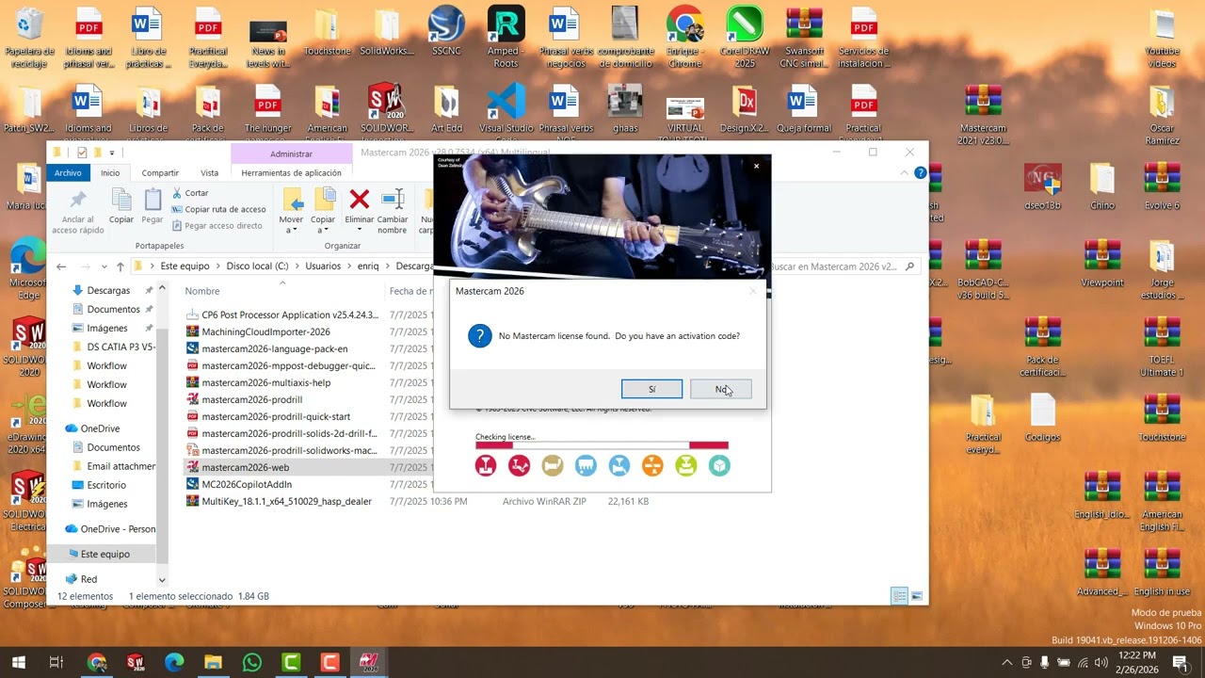Switch to the Vista ribbon tab

[x=209, y=173]
